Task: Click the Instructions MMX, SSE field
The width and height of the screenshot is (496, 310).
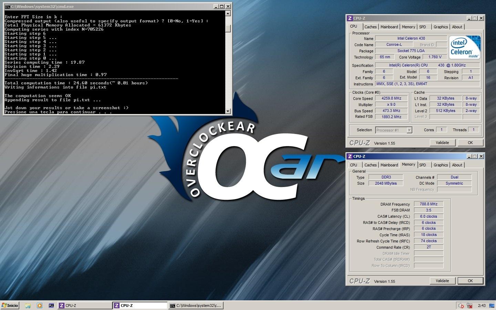Action: tap(427, 84)
